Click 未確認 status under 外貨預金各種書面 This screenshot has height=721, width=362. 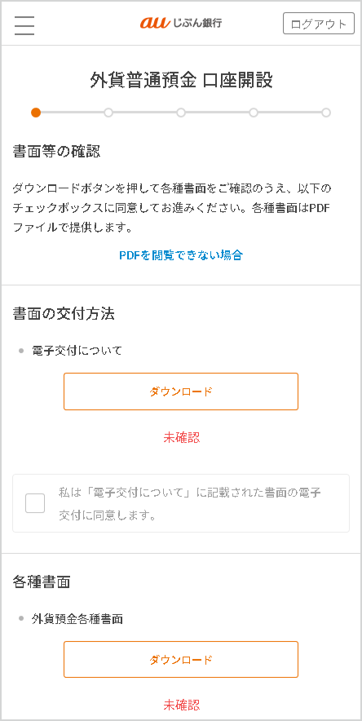(x=182, y=705)
